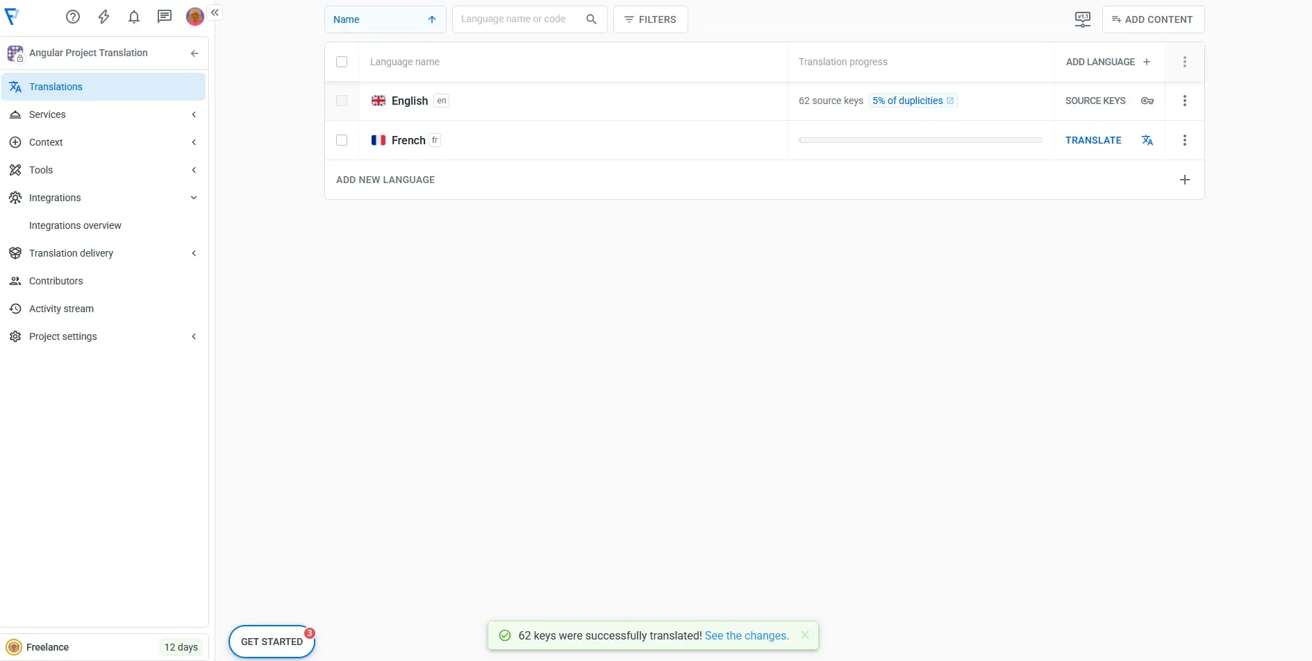Image resolution: width=1312 pixels, height=661 pixels.
Task: Open French row three-dot menu
Action: click(x=1185, y=140)
